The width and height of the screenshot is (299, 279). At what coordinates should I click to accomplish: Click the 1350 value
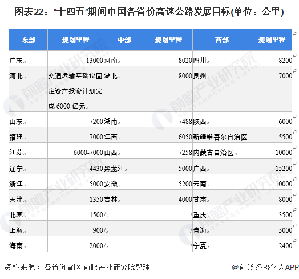[96, 200]
